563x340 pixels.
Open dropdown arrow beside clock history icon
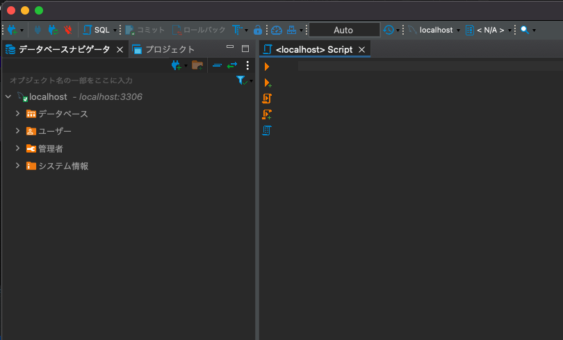click(398, 31)
